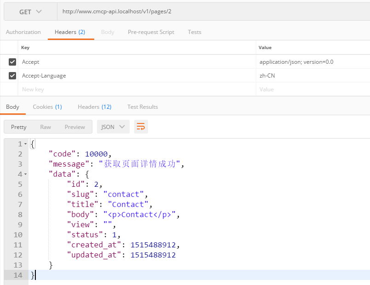Open the Pre-request Script tab

pyautogui.click(x=151, y=32)
